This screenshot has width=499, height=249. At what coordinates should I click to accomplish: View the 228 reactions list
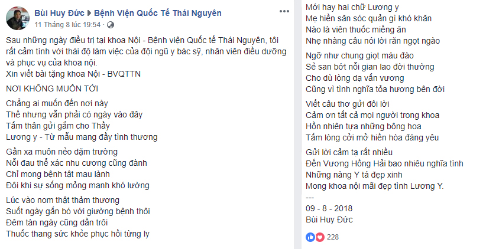(x=333, y=237)
